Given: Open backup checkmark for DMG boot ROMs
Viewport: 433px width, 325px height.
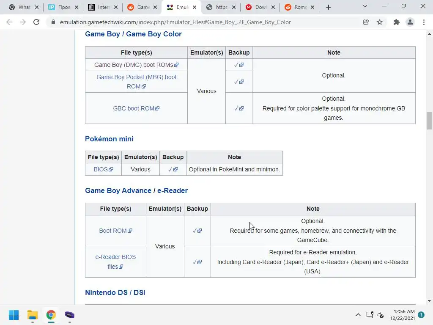Looking at the screenshot, I should point(239,65).
